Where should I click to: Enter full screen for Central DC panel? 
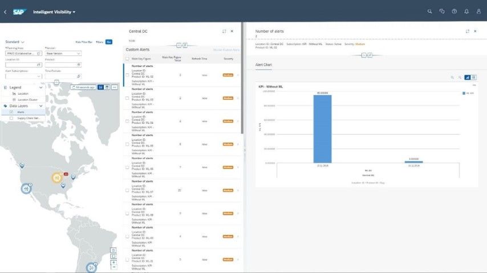tap(224, 31)
